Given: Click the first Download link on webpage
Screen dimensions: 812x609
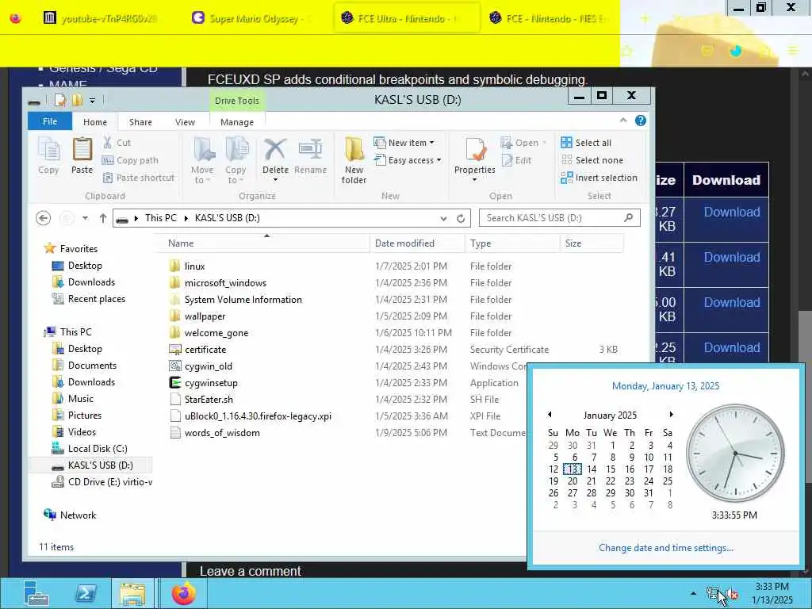Looking at the screenshot, I should coord(732,213).
